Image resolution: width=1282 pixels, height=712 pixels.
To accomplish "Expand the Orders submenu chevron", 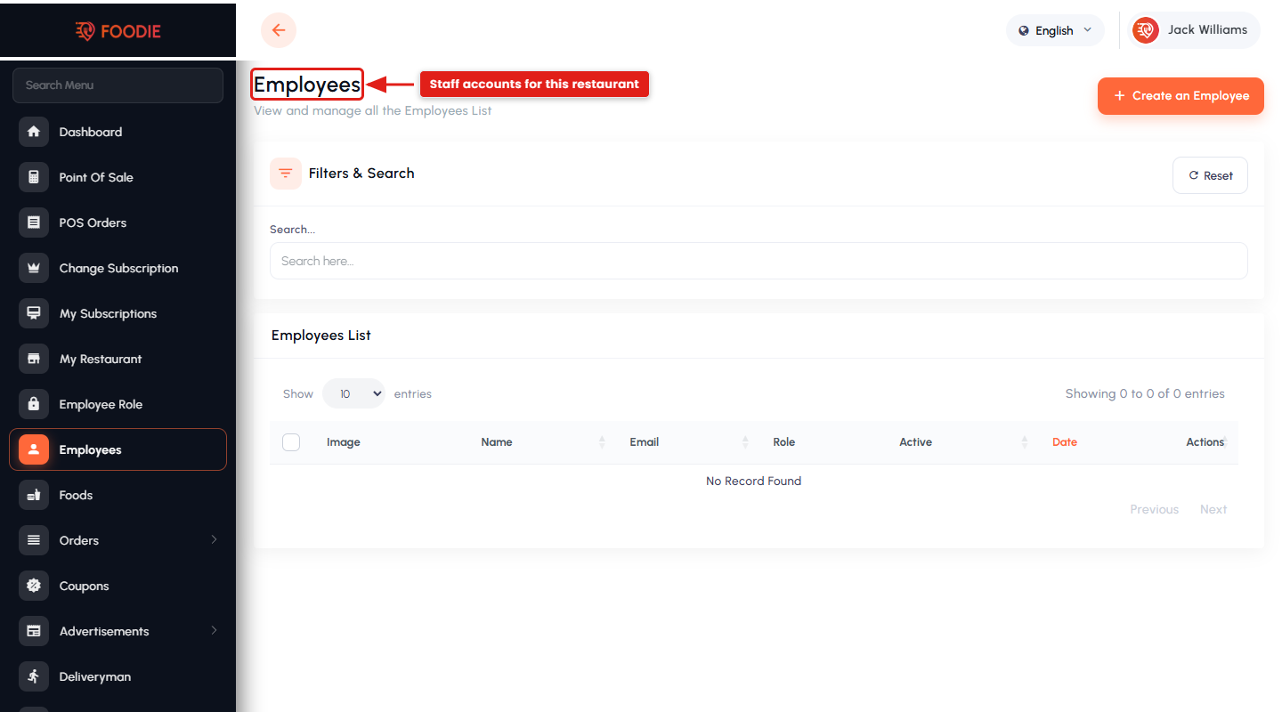I will 214,540.
